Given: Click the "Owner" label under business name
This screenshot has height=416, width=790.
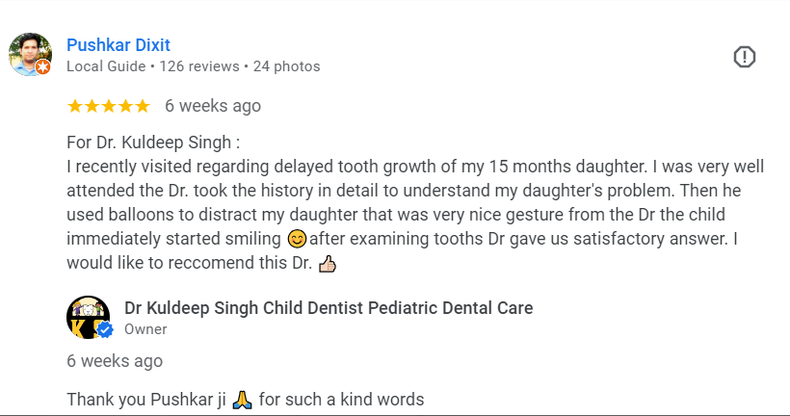Looking at the screenshot, I should tap(145, 329).
